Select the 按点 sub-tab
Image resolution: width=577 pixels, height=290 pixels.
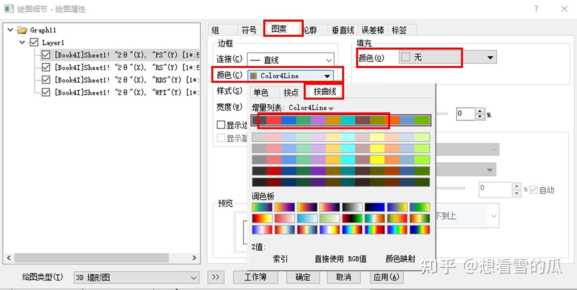[291, 92]
